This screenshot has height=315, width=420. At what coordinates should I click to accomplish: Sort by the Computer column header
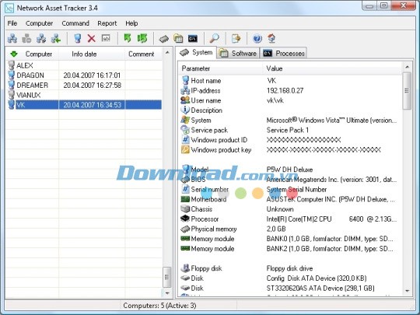coord(39,54)
